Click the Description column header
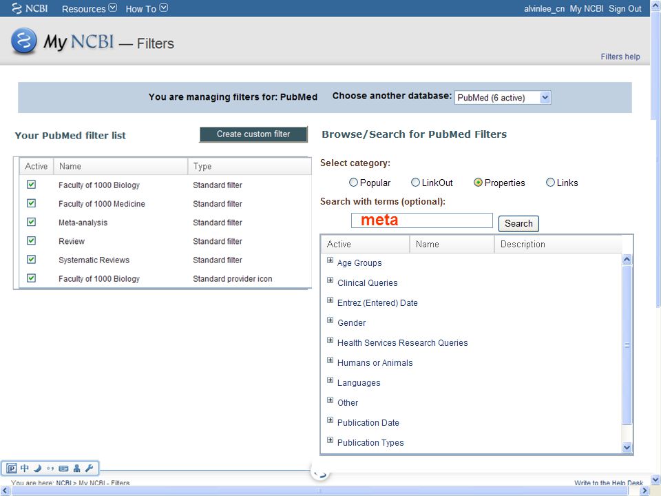 pyautogui.click(x=558, y=244)
